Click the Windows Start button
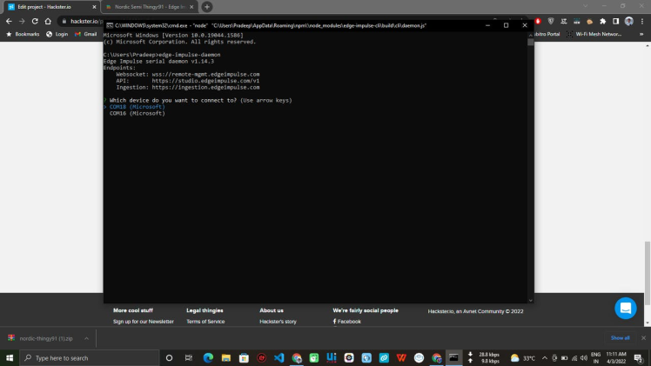 pyautogui.click(x=10, y=357)
